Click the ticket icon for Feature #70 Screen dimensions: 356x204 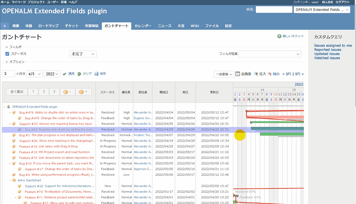(x=14, y=158)
